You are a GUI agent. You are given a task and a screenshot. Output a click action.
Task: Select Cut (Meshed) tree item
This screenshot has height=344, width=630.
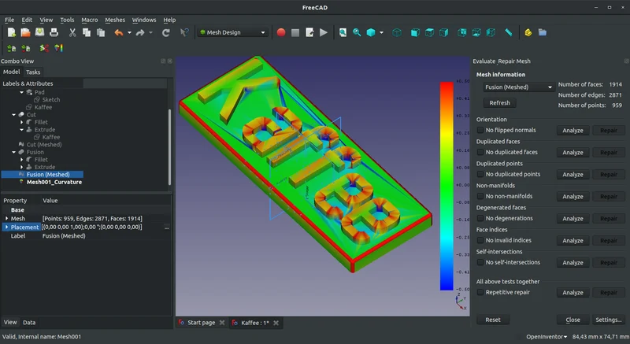click(44, 145)
